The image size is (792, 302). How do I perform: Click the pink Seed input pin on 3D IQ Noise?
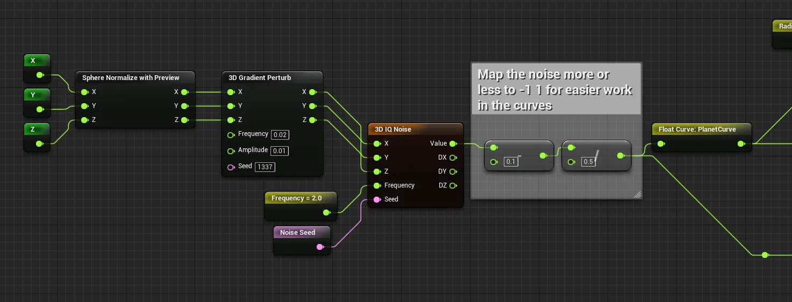377,199
